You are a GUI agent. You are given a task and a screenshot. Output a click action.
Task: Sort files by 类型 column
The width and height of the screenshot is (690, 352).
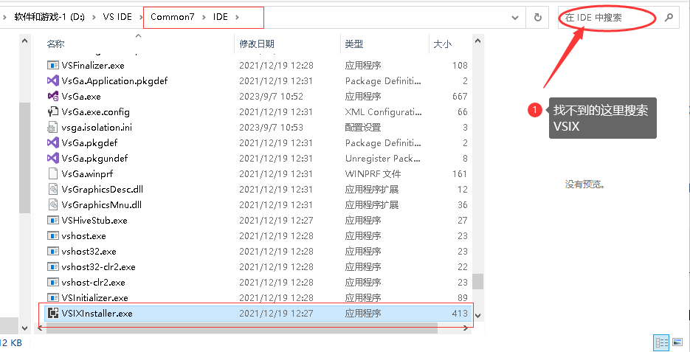tap(354, 44)
